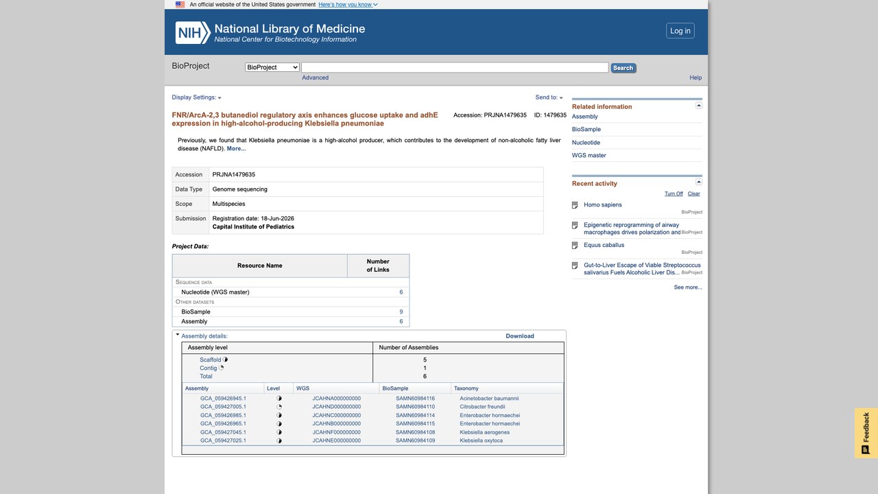Open the Send to menu
The width and height of the screenshot is (878, 494).
click(549, 97)
